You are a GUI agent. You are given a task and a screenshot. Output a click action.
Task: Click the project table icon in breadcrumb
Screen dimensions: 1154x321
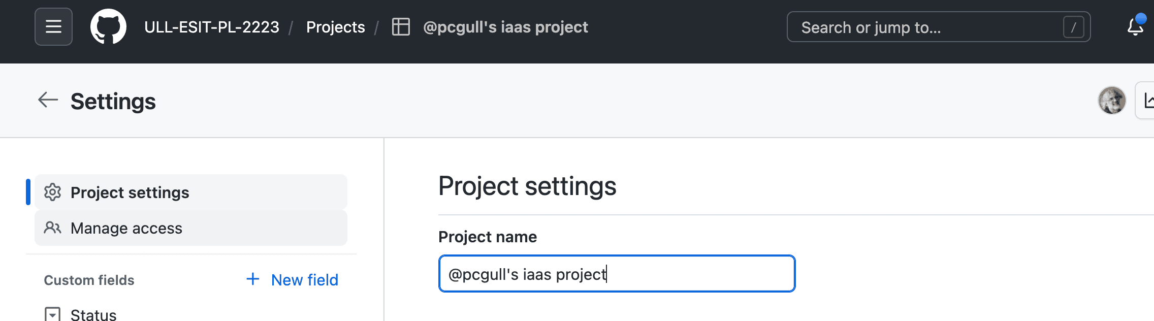tap(401, 27)
